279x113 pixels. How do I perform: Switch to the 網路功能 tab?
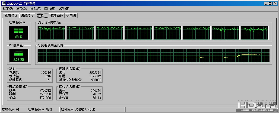tap(56, 16)
